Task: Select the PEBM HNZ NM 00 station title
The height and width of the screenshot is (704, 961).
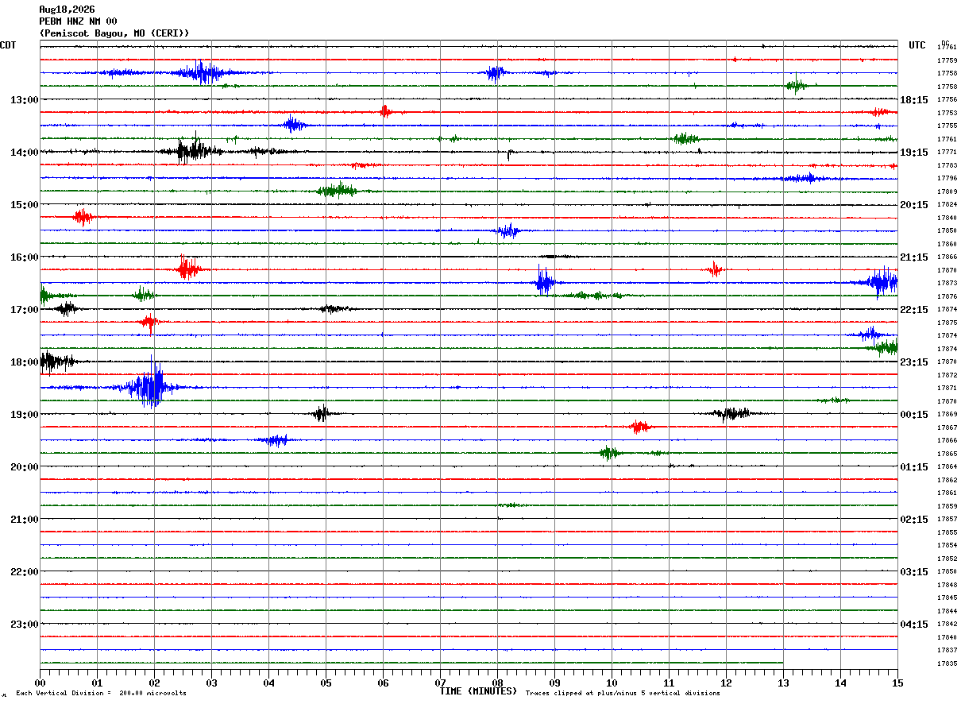Action: coord(78,21)
